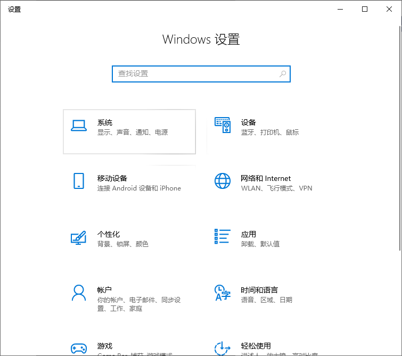
Task: Click the text 你的帐户、电子邮件、同步设置、工作、家庭
Action: [x=139, y=304]
